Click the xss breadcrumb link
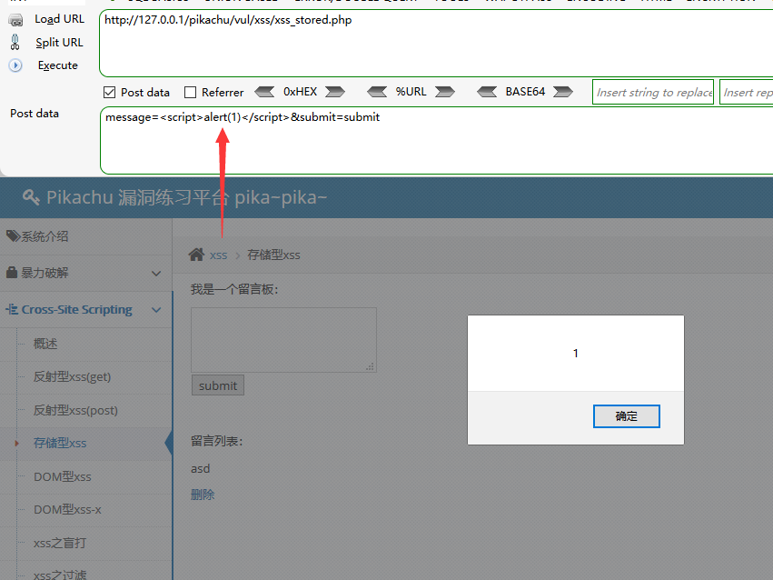Screen dimensions: 773x580 pos(218,255)
